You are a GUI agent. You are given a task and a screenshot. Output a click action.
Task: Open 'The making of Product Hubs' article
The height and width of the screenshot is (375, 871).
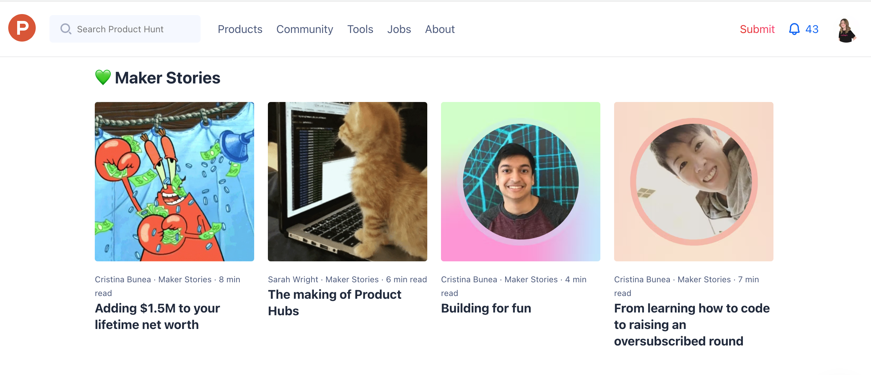coord(334,303)
